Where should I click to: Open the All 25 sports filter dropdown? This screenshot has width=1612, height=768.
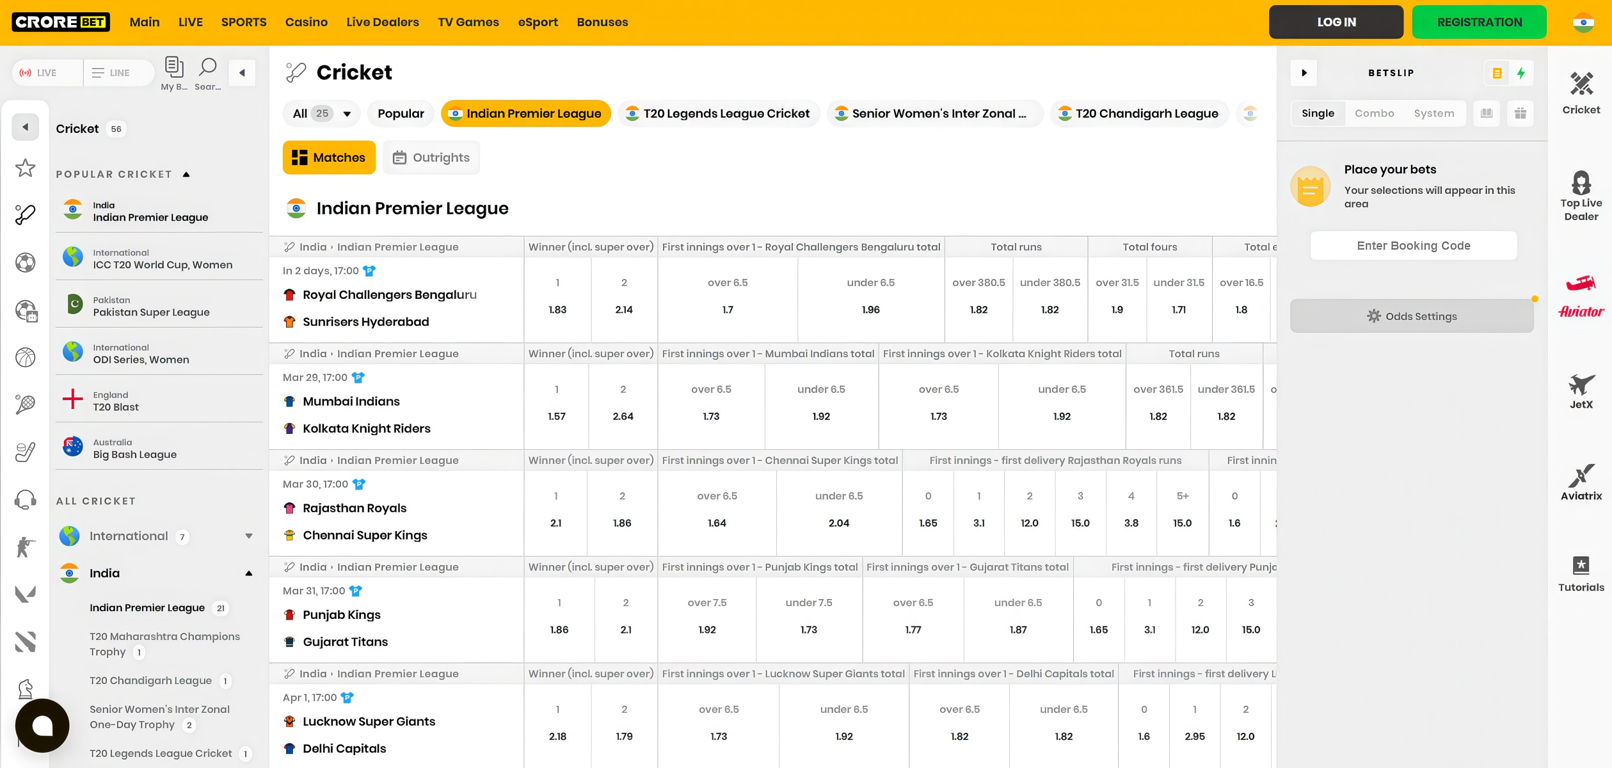point(321,113)
